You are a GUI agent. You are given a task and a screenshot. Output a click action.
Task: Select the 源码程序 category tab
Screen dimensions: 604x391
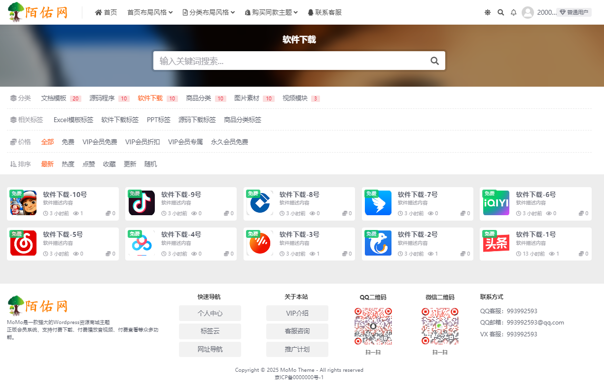[102, 98]
